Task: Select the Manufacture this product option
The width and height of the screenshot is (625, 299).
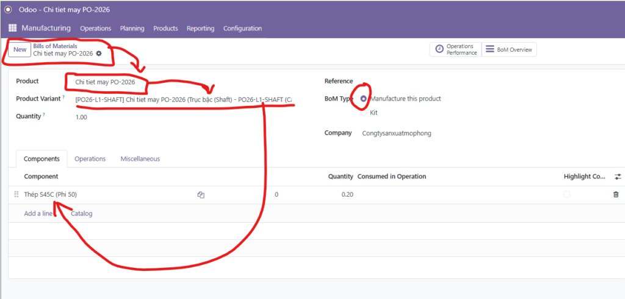Action: (364, 99)
